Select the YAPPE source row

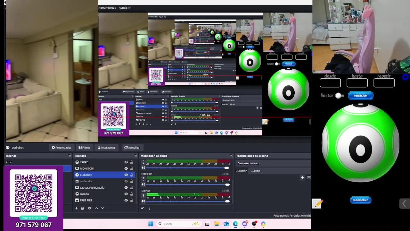point(99,162)
